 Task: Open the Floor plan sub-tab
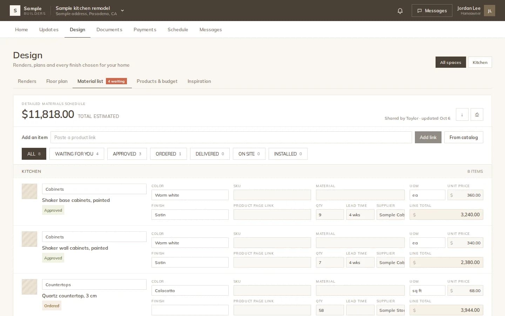(x=57, y=81)
